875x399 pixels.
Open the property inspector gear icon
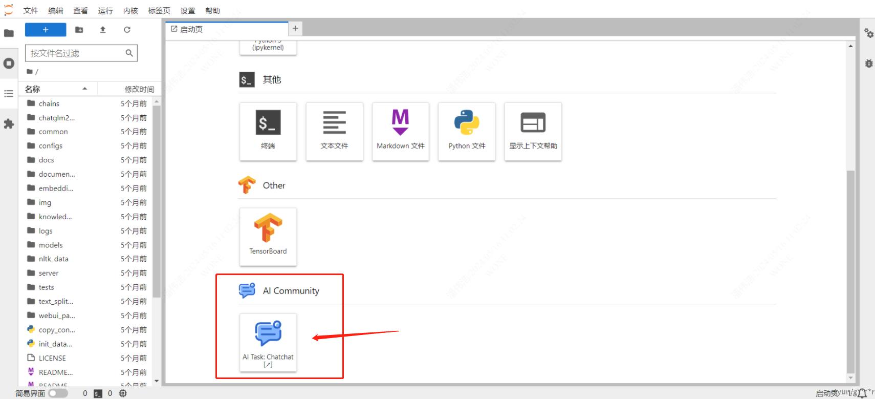[868, 33]
